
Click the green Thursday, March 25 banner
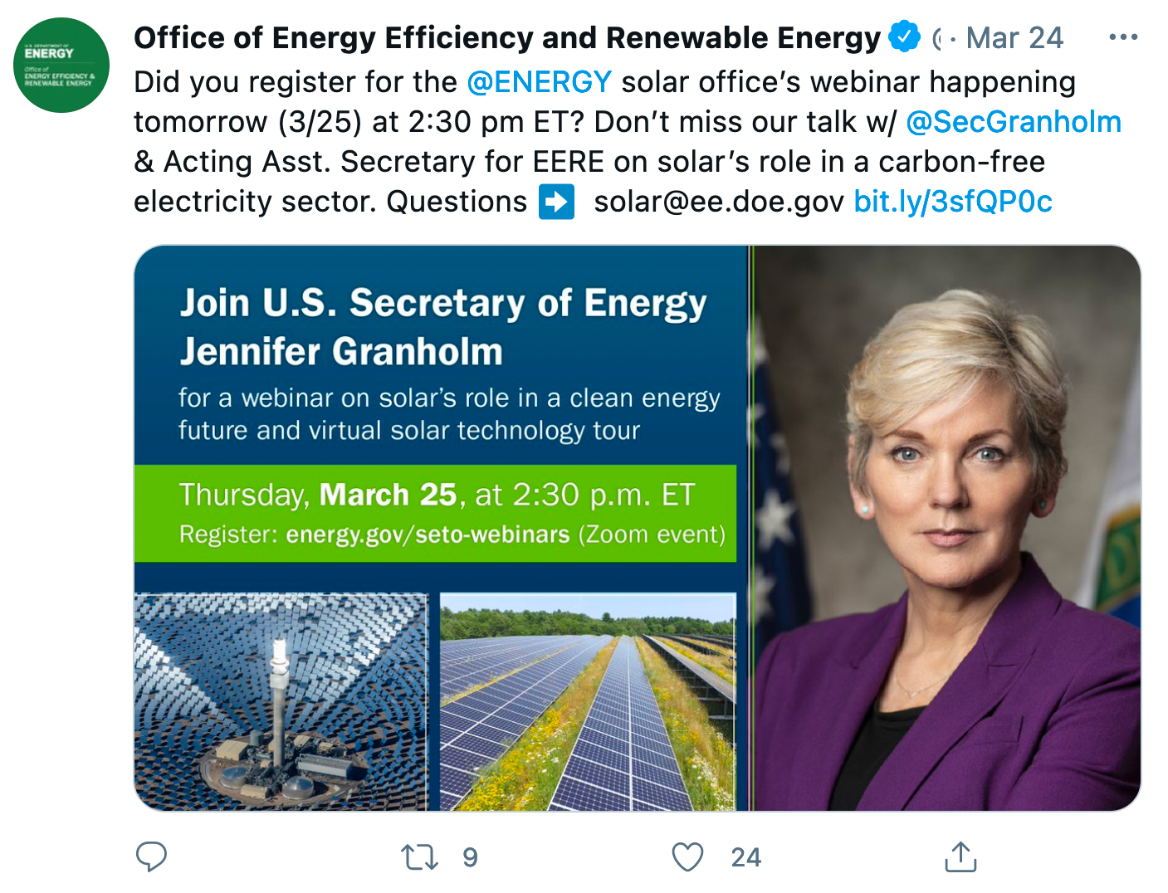435,513
